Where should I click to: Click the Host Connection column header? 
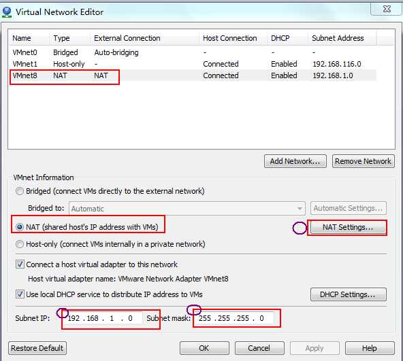coord(233,38)
